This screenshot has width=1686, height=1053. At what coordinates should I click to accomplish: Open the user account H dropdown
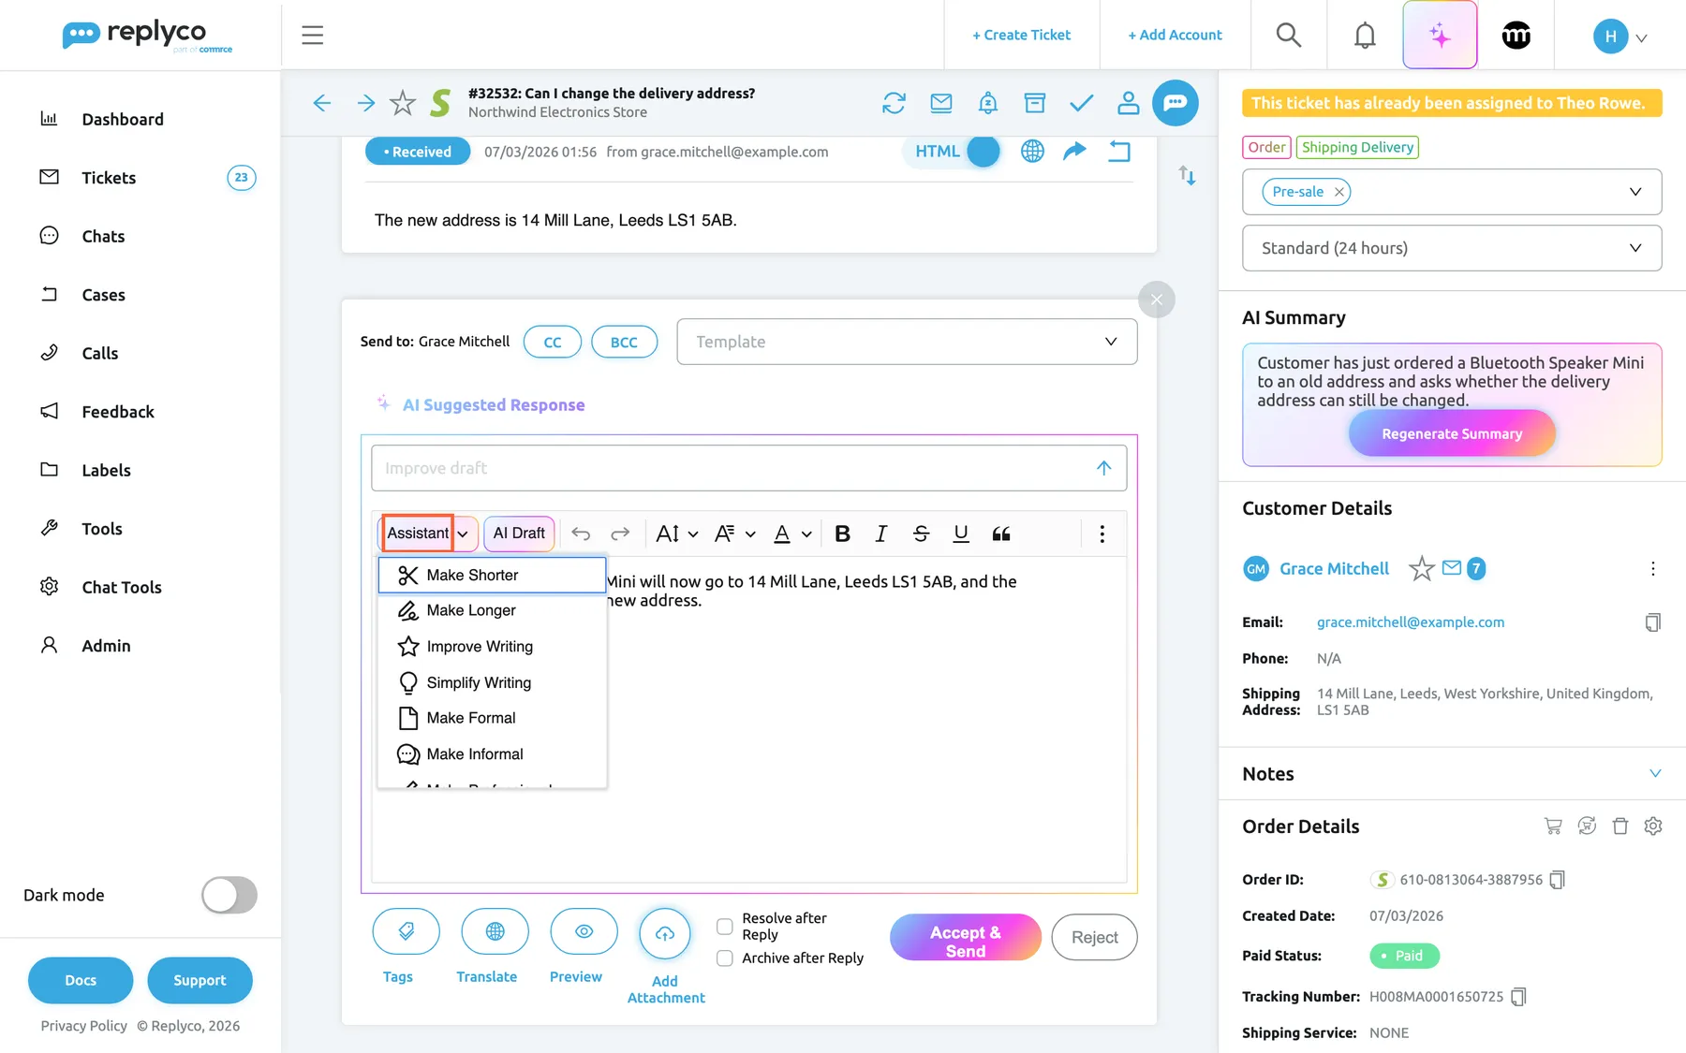tap(1620, 37)
